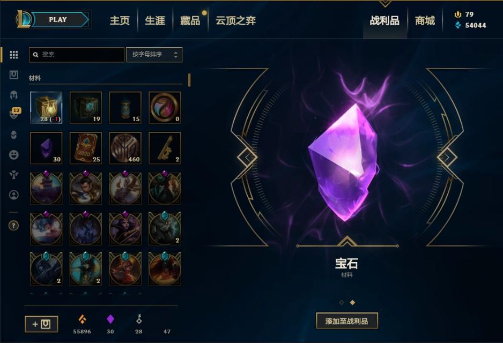
Task: Open the emotes smiley category icon
Action: [x=14, y=155]
